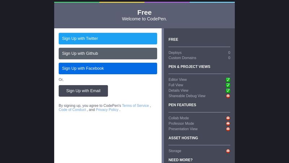Screen dimensions: 289x163
Task: Click green checkmark icon for Editor View
Action: 228,80
